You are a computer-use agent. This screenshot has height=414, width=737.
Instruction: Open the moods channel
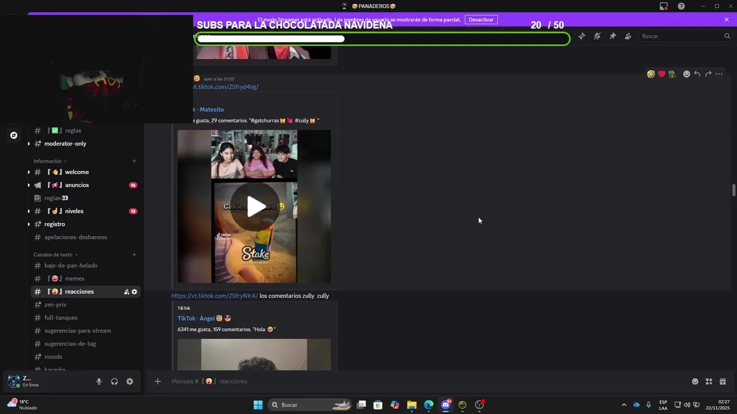pos(86,356)
